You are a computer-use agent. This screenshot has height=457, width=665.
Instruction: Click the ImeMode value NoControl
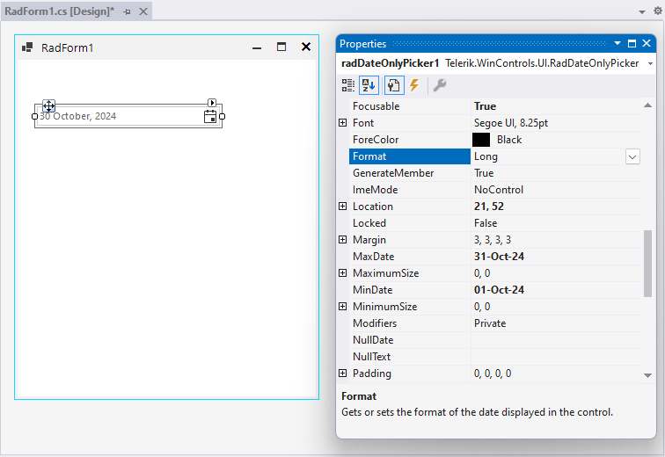tap(499, 190)
